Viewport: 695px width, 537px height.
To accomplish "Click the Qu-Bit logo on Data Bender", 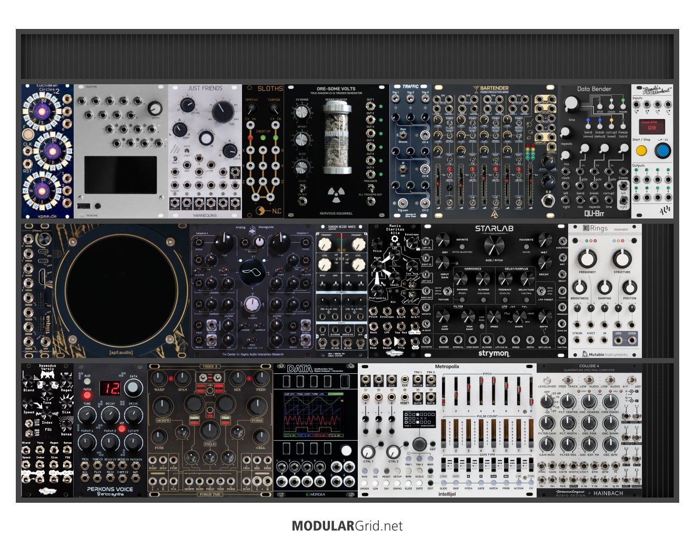I will (595, 213).
